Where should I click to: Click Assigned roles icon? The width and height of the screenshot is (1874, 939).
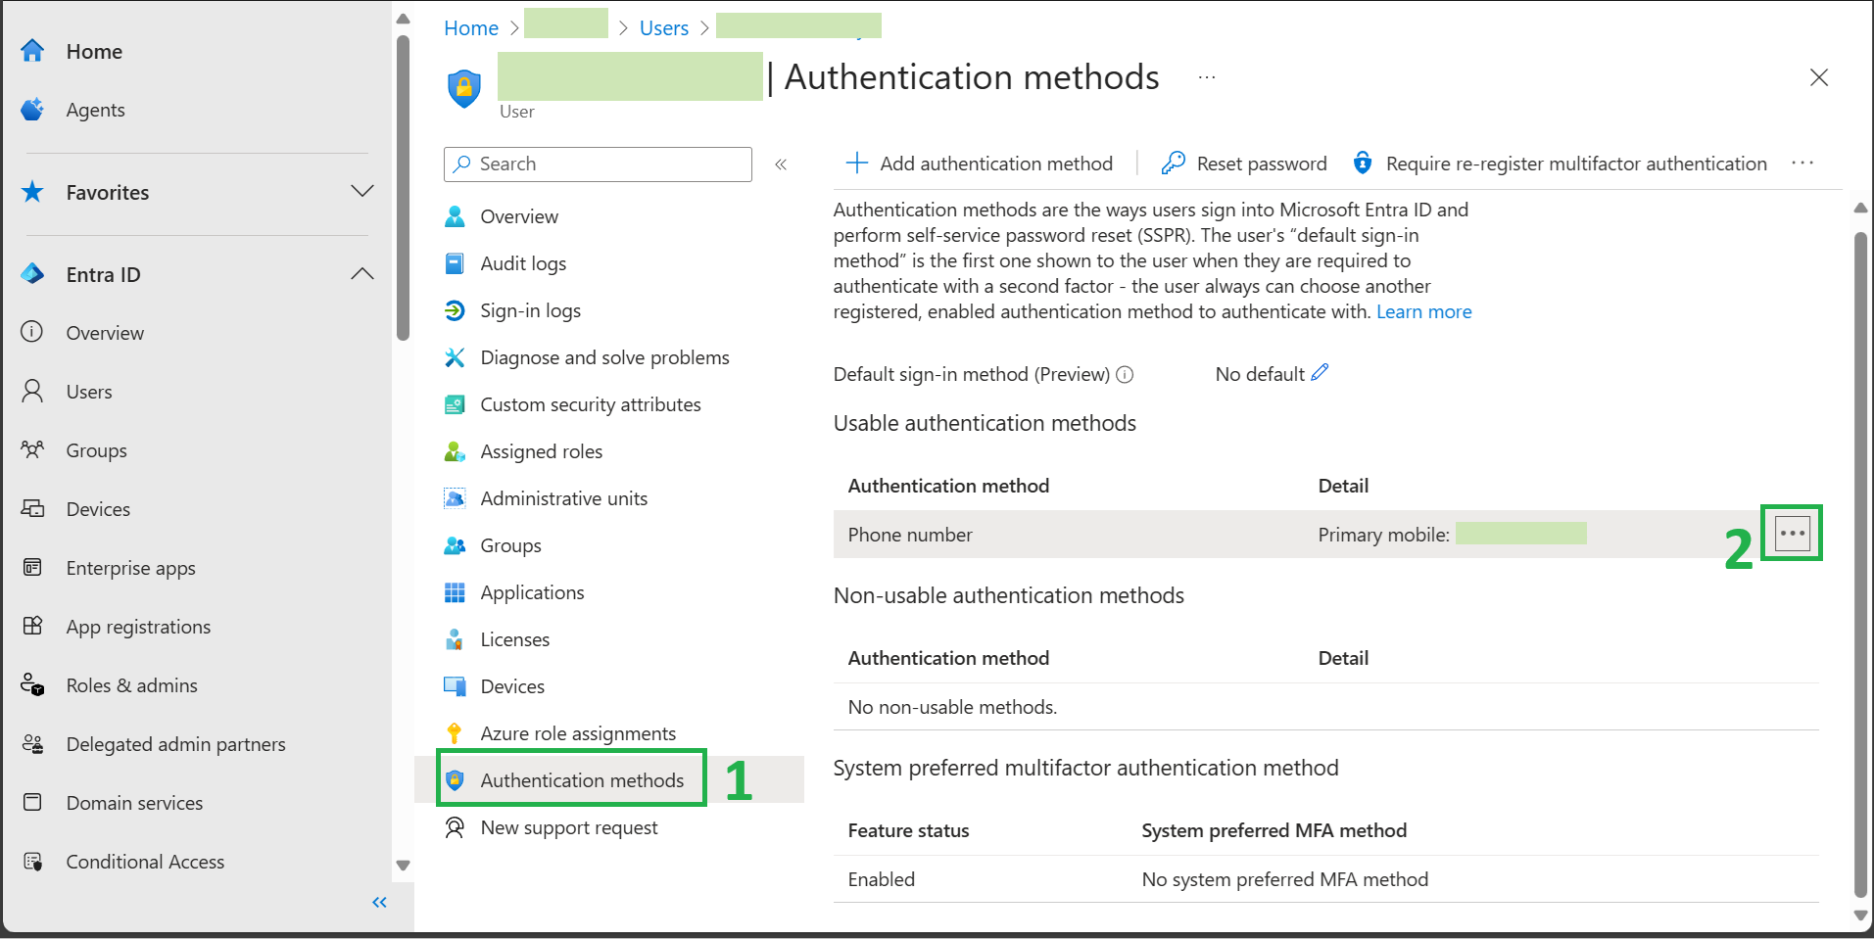[455, 451]
